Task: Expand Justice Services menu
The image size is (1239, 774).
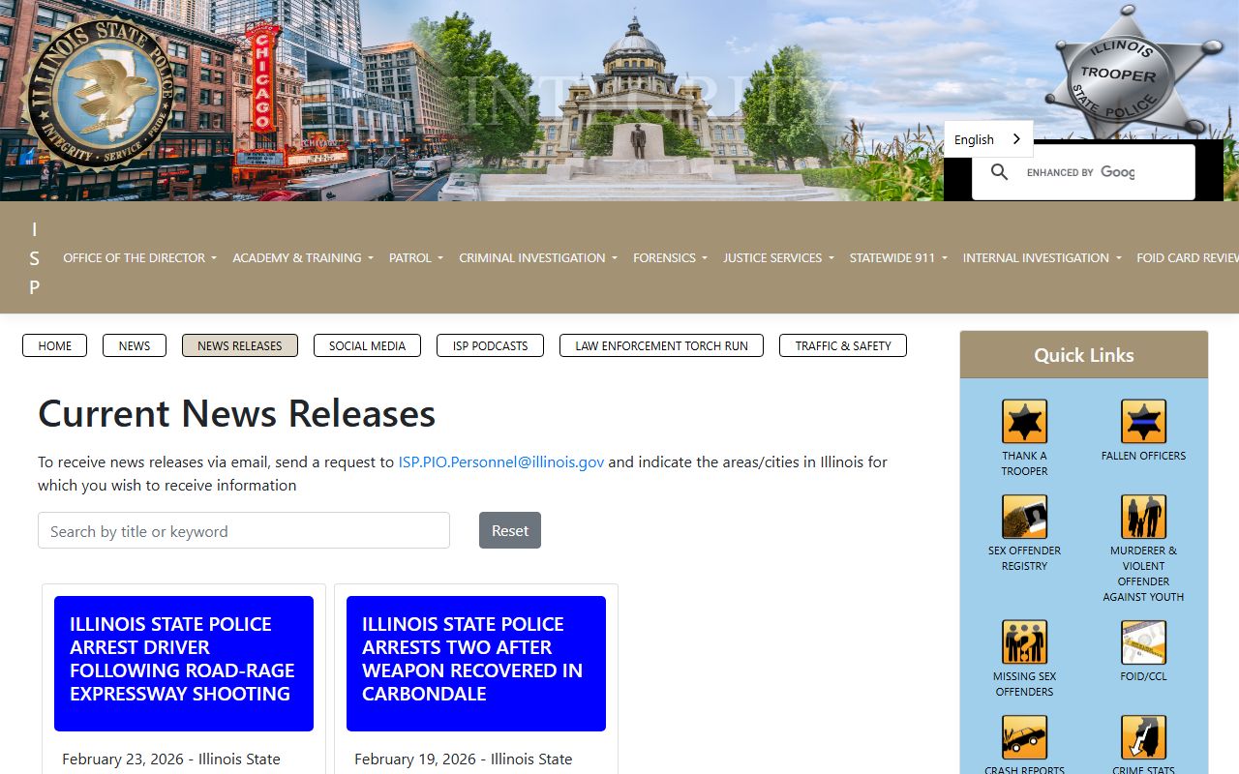Action: point(778,257)
